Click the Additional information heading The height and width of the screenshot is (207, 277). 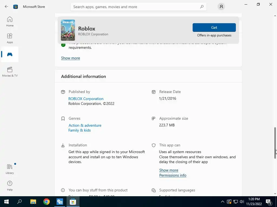tap(84, 76)
